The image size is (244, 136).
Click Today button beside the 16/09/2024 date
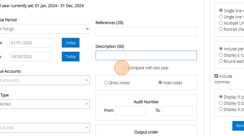tap(71, 57)
